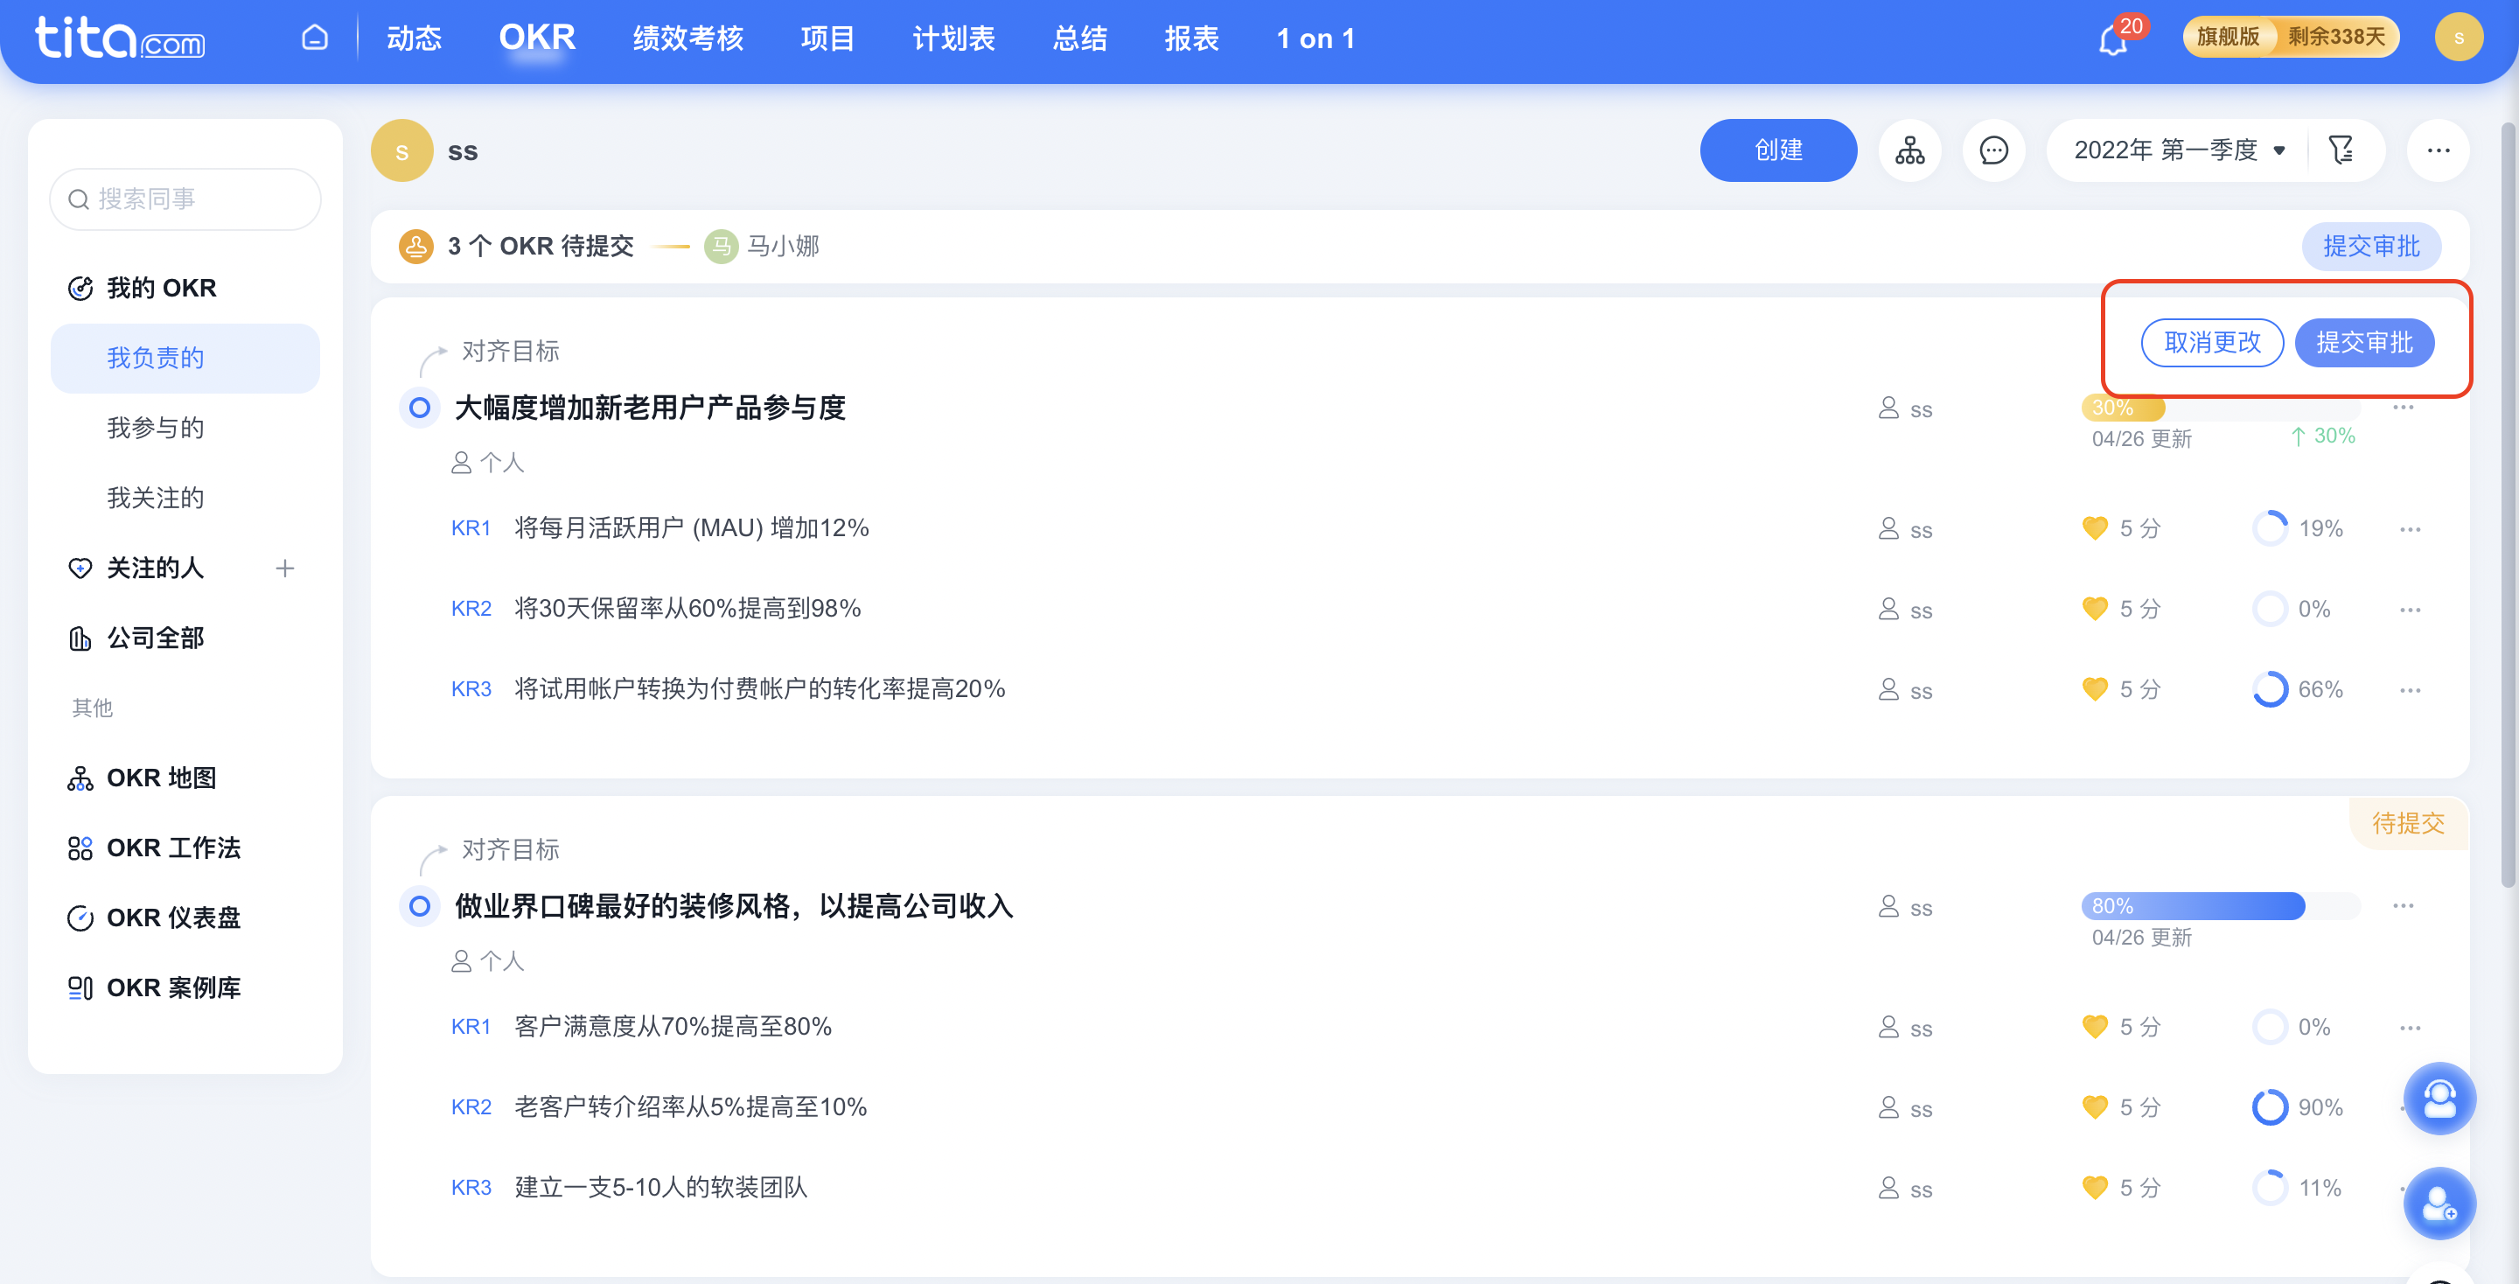
Task: Open OKR 案例库 in the sidebar
Action: [173, 987]
